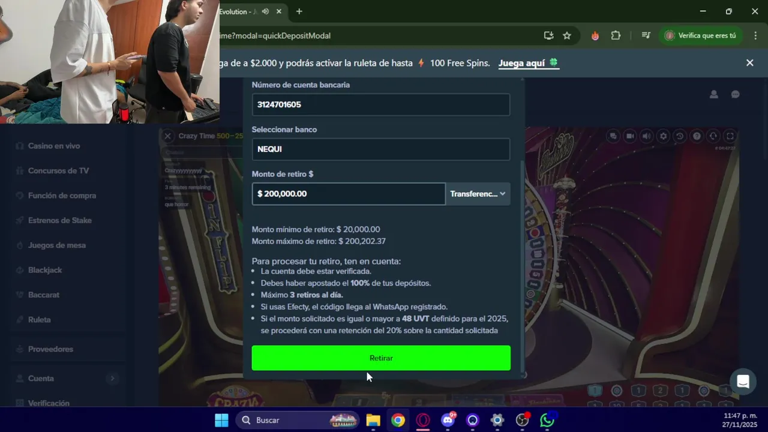
Task: Bookmark this page with the star icon
Action: pyautogui.click(x=567, y=35)
